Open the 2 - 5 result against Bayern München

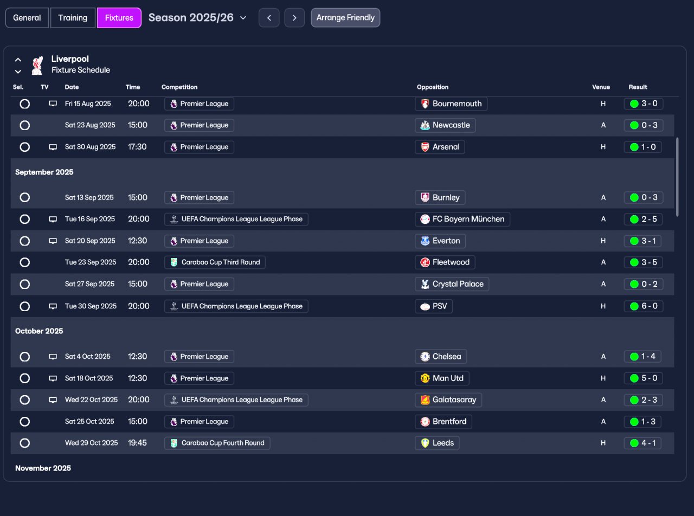[644, 219]
